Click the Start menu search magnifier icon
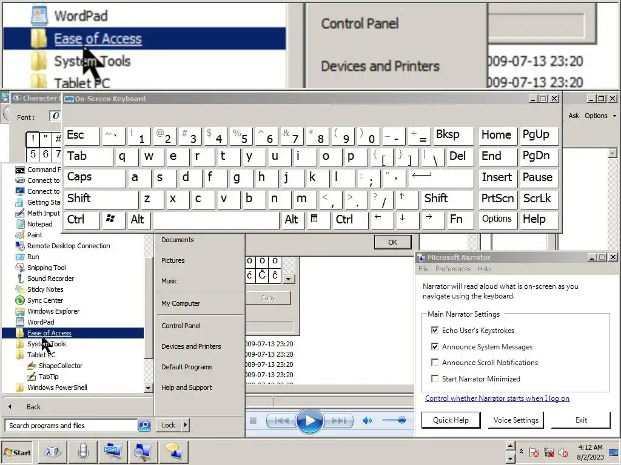This screenshot has width=621, height=465. [144, 426]
